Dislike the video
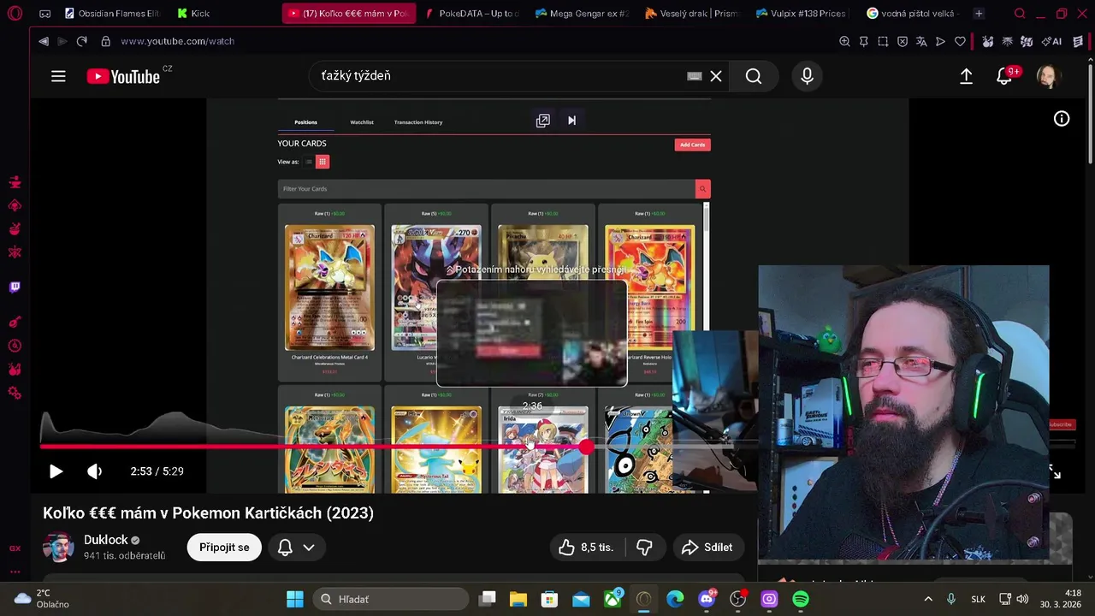This screenshot has width=1095, height=616. point(645,548)
